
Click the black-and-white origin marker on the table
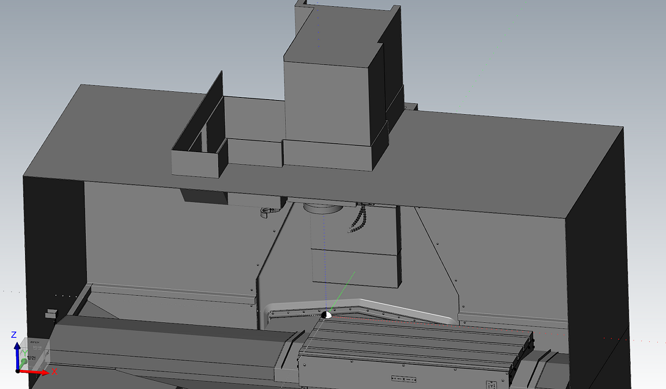point(327,315)
